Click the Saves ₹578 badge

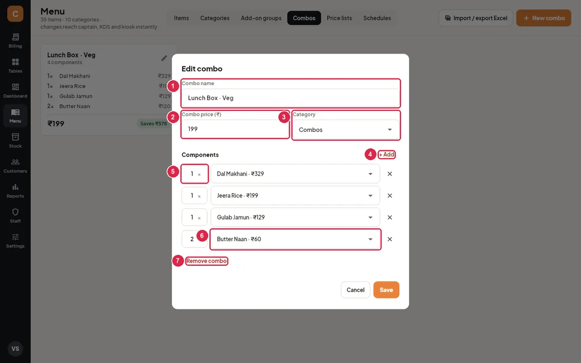click(153, 123)
